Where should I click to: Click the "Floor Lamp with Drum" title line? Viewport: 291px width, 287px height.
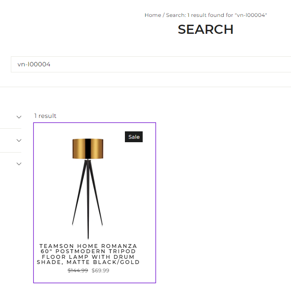click(x=88, y=257)
